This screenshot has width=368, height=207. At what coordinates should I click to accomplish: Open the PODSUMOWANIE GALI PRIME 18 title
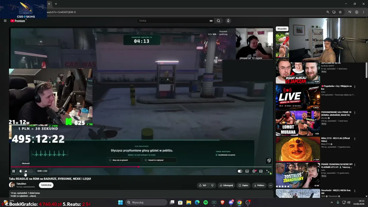[336, 114]
